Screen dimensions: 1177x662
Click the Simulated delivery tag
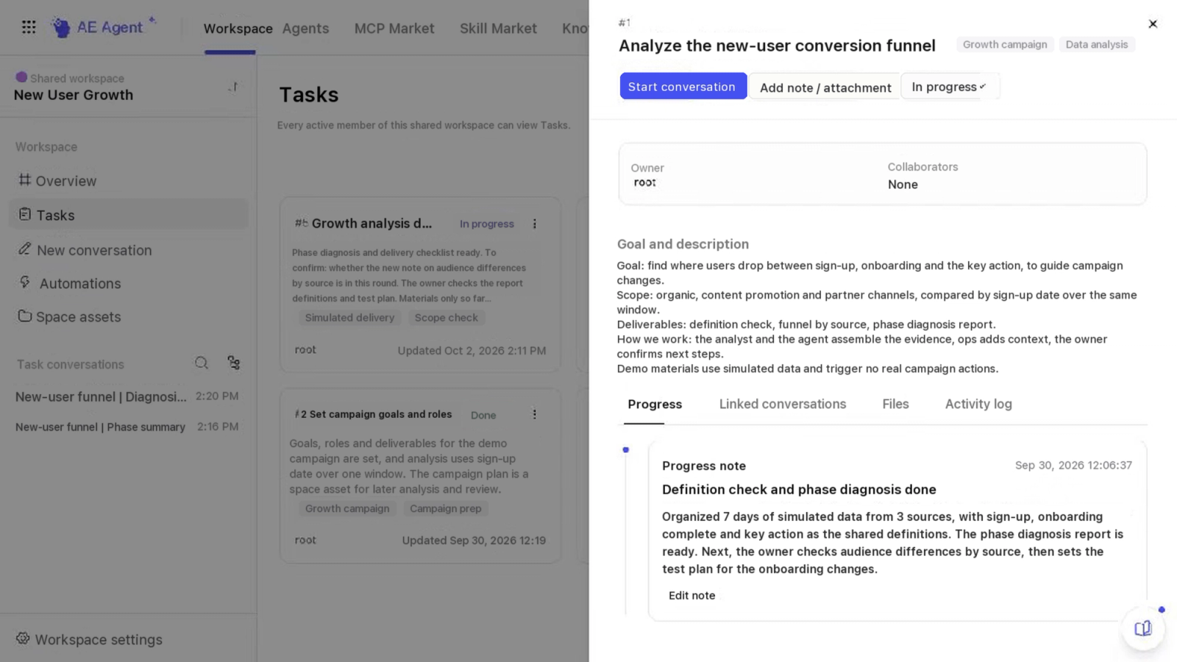349,318
